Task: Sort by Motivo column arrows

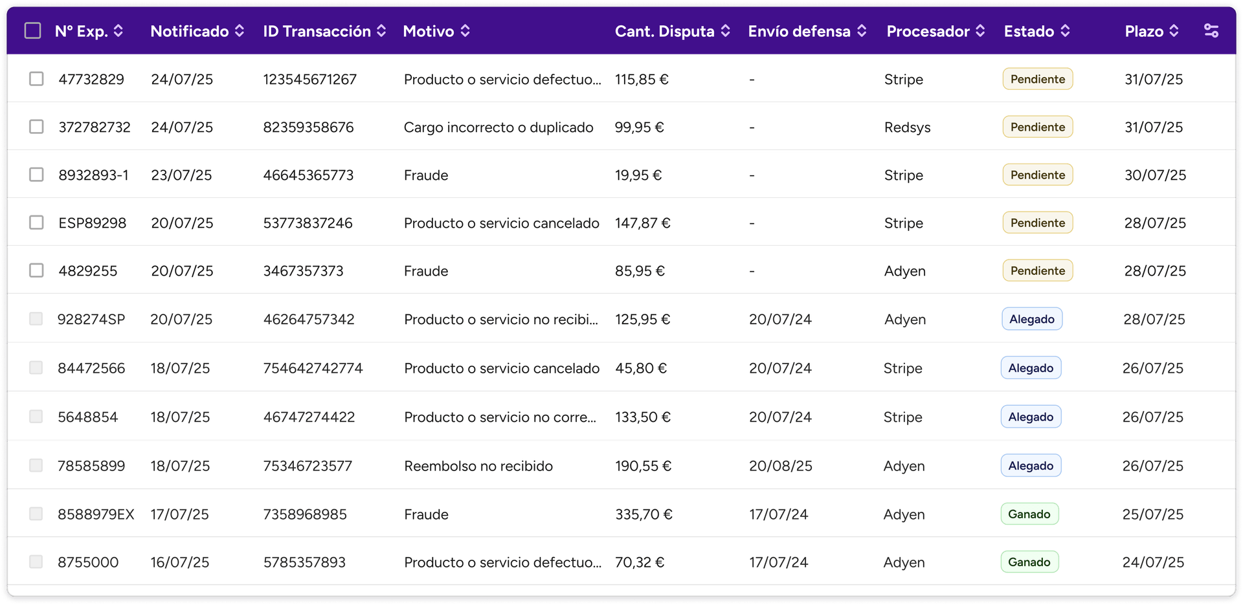Action: coord(465,30)
